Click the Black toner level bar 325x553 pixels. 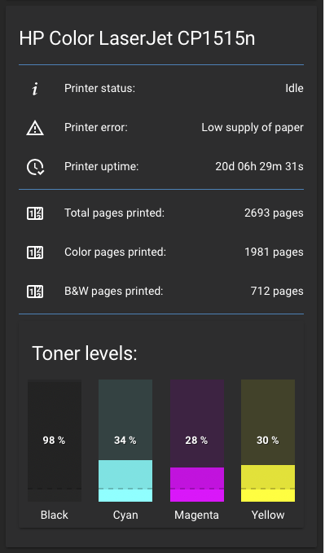coord(55,441)
